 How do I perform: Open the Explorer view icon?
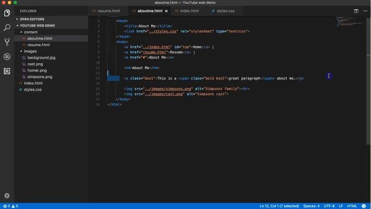click(7, 13)
